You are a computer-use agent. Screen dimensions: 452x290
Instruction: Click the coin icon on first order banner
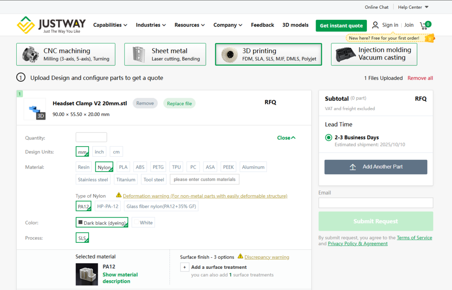[x=430, y=38]
